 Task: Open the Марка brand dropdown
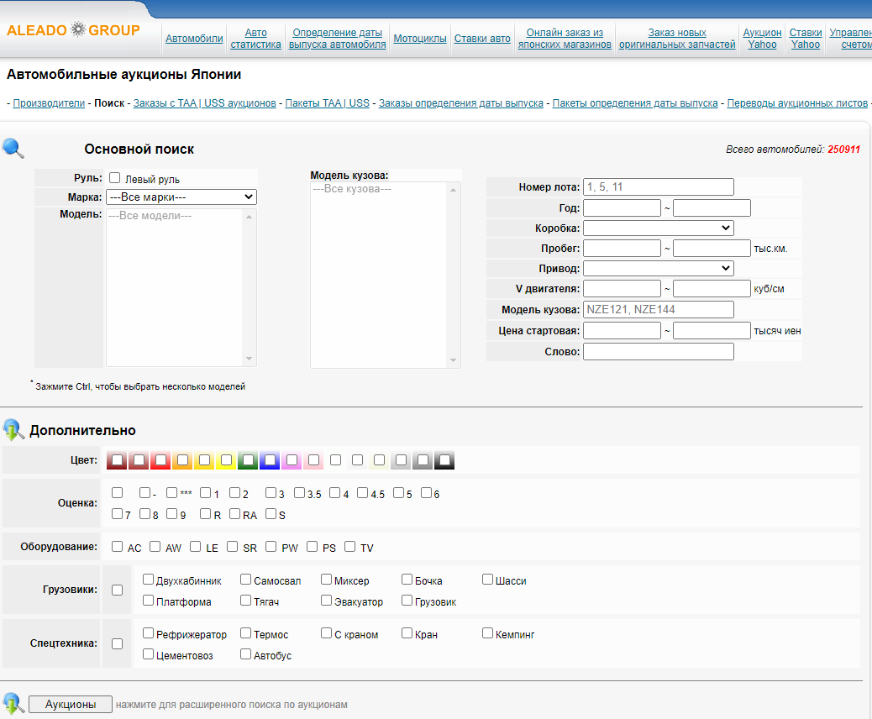[x=181, y=197]
